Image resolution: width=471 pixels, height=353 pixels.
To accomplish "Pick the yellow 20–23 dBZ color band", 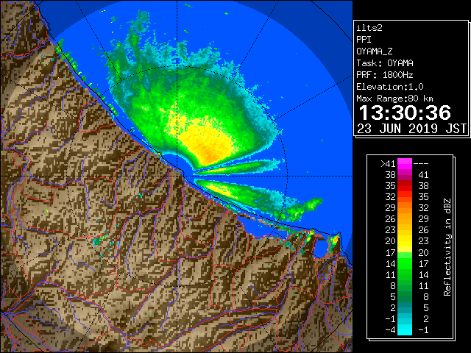I will (405, 241).
